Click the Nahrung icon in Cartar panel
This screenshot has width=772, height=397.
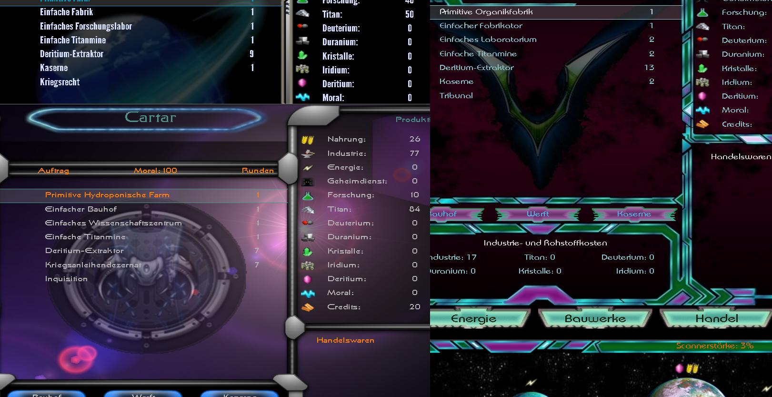308,140
